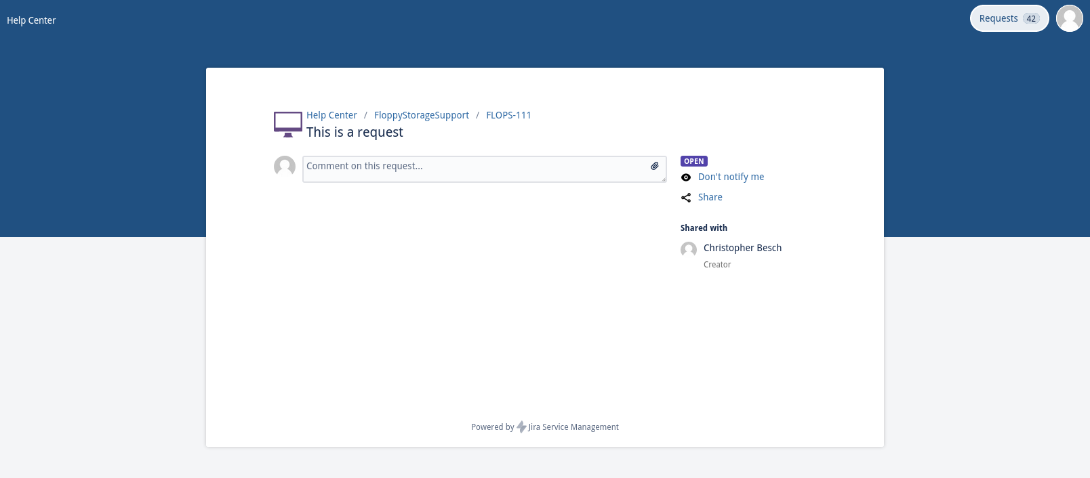Click the share nodes icon

pyautogui.click(x=686, y=198)
